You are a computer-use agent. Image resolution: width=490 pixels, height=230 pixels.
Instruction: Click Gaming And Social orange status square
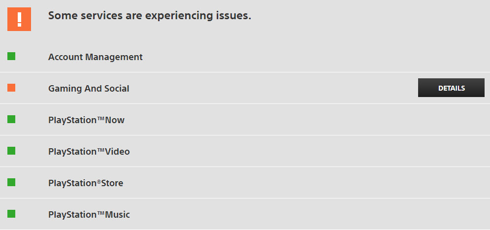coord(11,88)
